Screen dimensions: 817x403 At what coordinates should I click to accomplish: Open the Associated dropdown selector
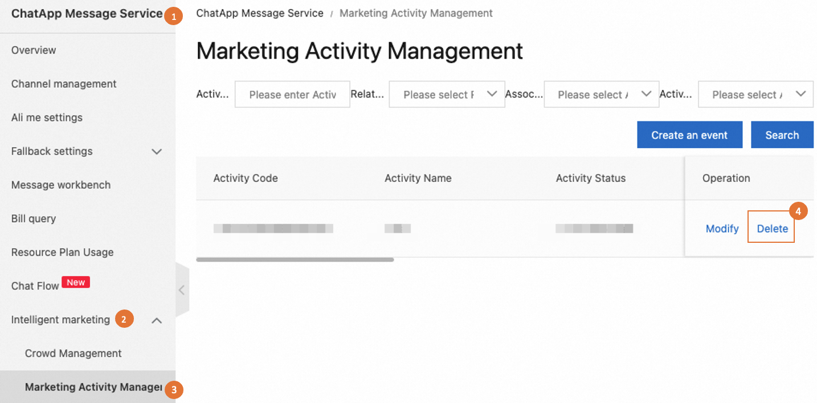coord(601,95)
